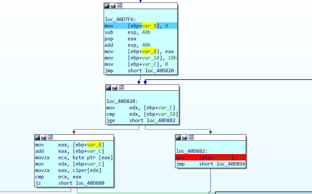This screenshot has height=194, width=312.
Task: Click the highlighted mov [ebp+var_8], 0 line
Action: click(x=140, y=26)
